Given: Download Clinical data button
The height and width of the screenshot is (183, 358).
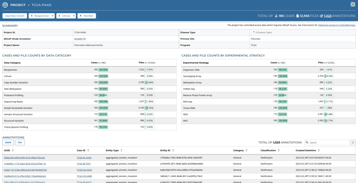Looking at the screenshot, I should [x=64, y=16].
